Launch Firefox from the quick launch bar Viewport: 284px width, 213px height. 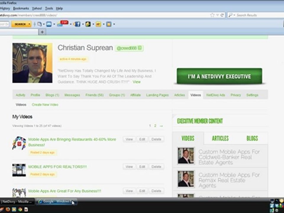pos(8,209)
